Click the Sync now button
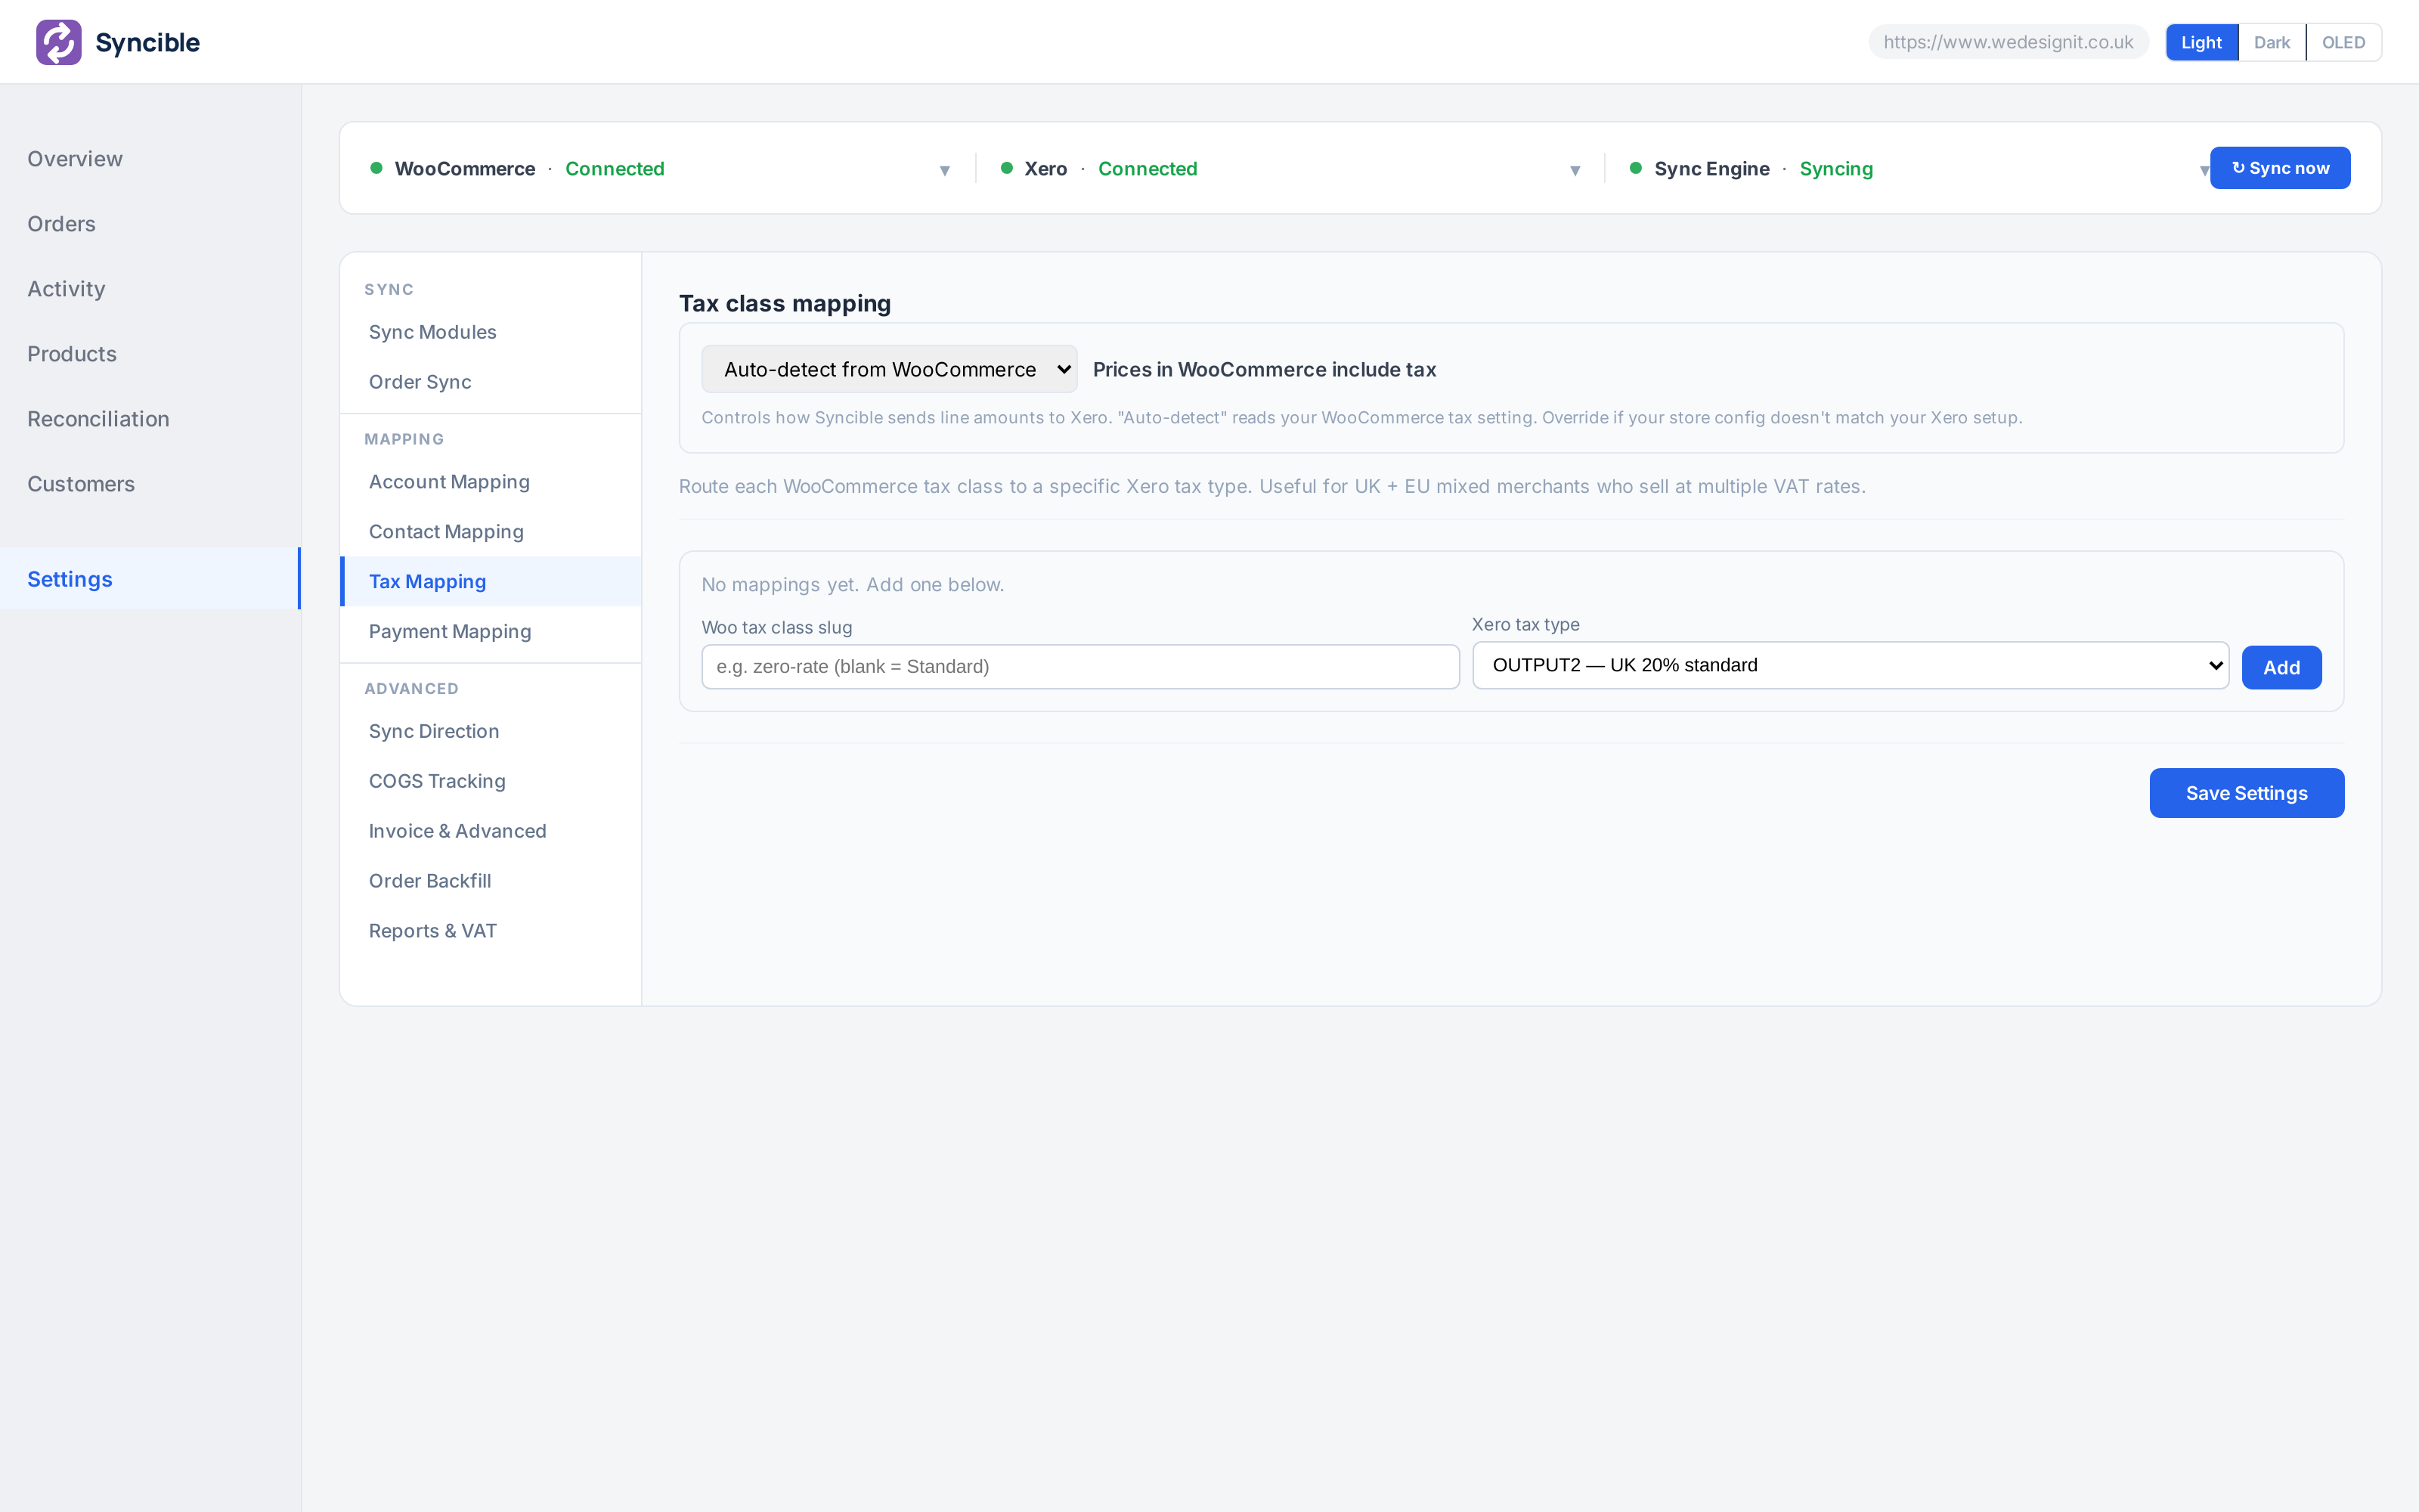Image resolution: width=2419 pixels, height=1512 pixels. click(2280, 168)
